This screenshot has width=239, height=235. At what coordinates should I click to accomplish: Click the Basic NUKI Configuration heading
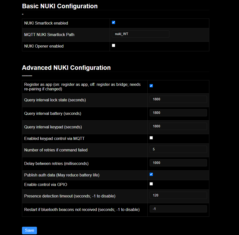tap(60, 6)
